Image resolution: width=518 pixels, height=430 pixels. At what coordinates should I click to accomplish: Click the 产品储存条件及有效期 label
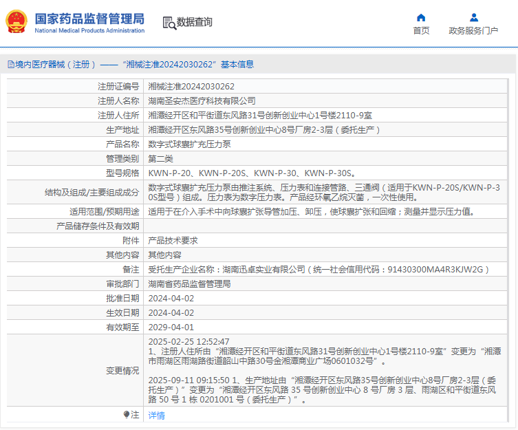tap(98, 226)
